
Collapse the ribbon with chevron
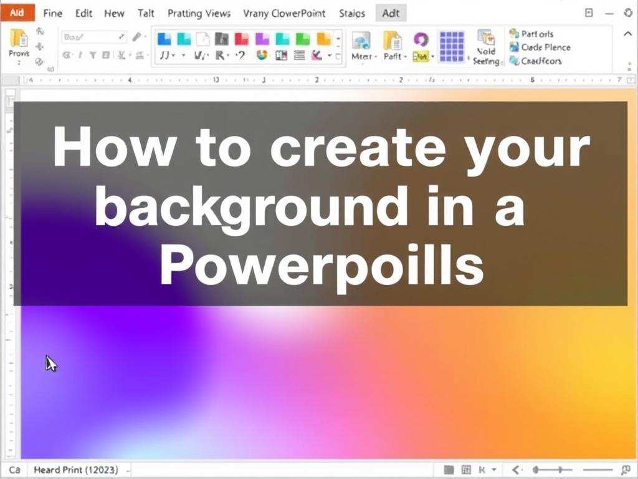pyautogui.click(x=627, y=34)
